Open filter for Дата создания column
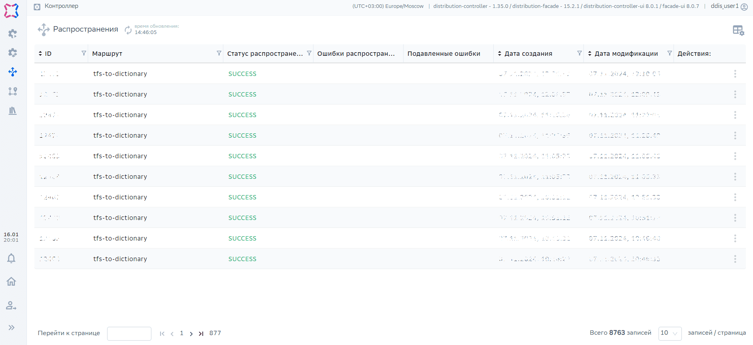The width and height of the screenshot is (753, 345). [579, 53]
